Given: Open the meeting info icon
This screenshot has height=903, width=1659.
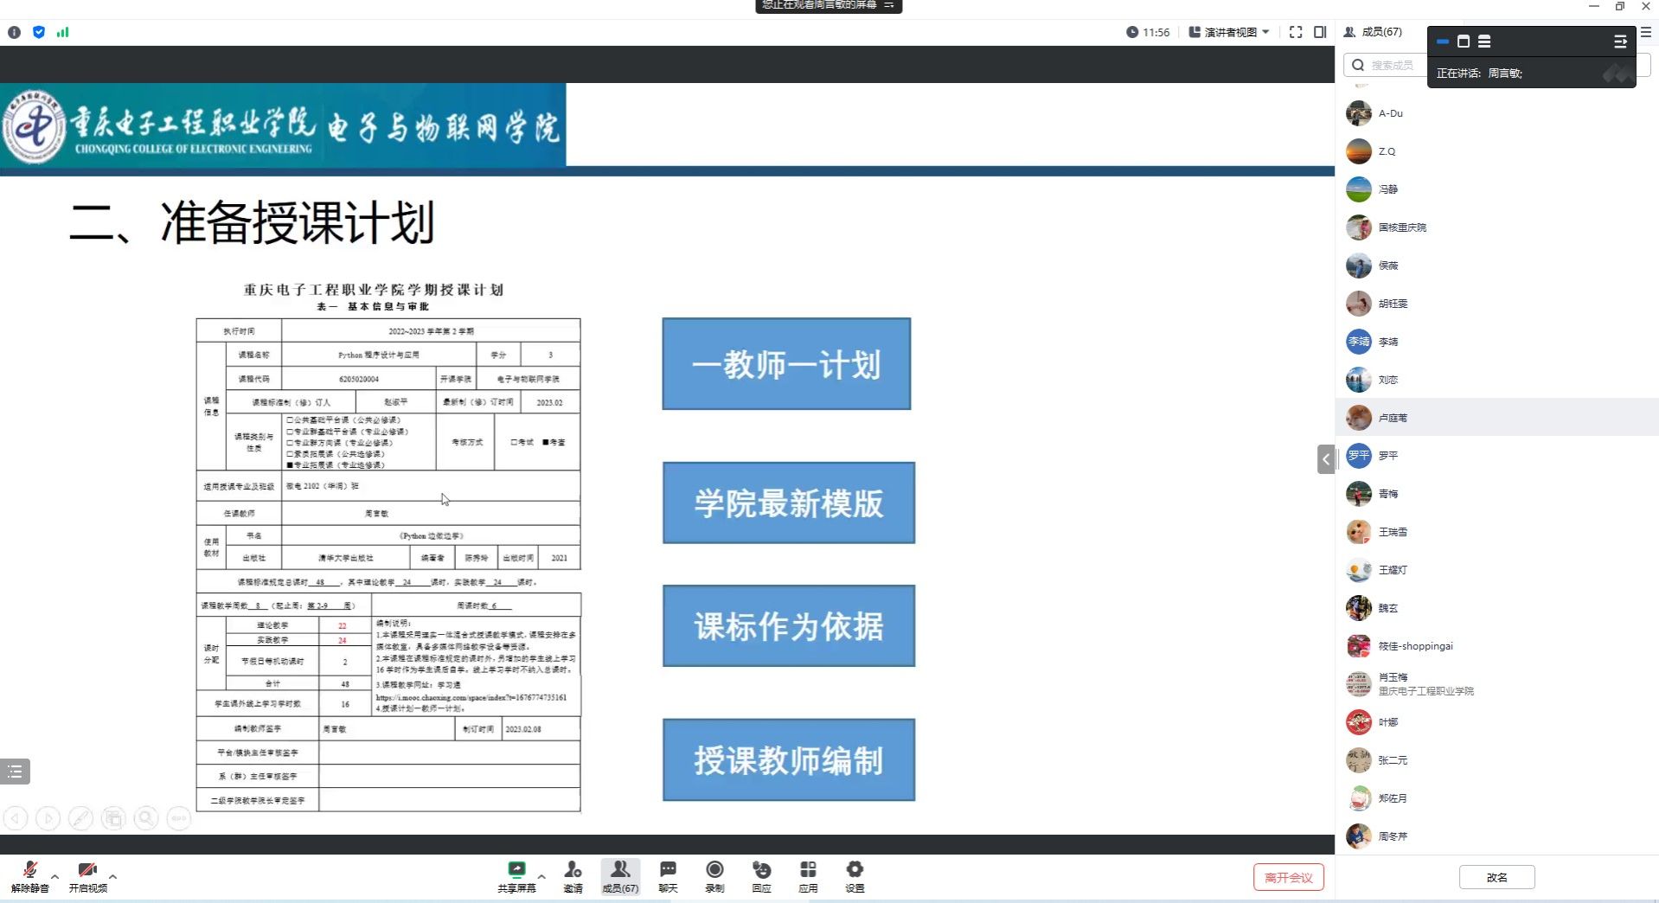Looking at the screenshot, I should click(14, 32).
